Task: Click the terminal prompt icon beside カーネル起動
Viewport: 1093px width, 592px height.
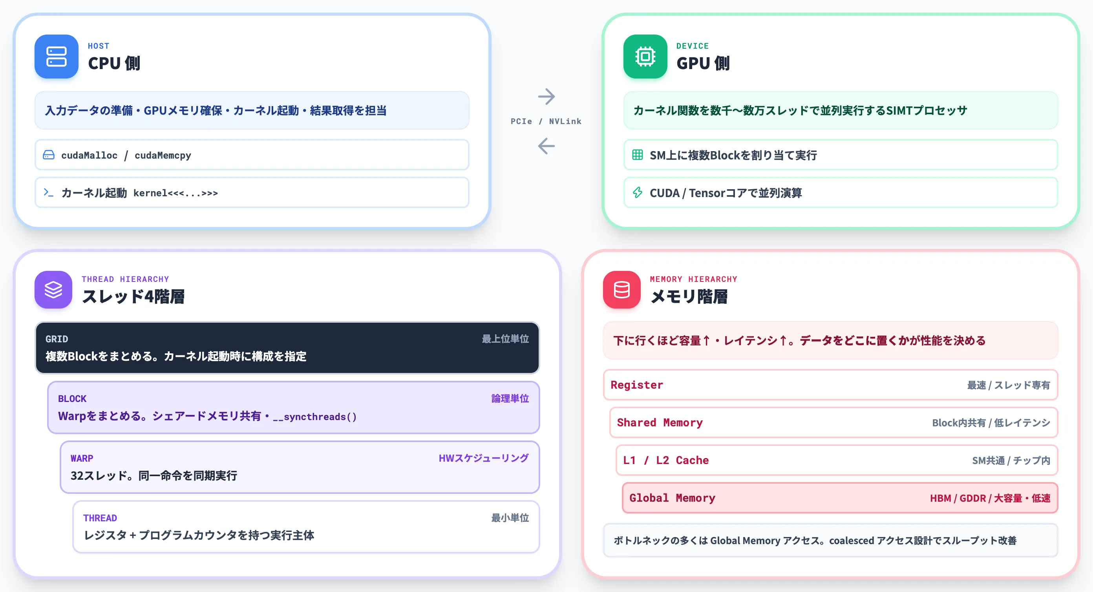Action: (49, 193)
